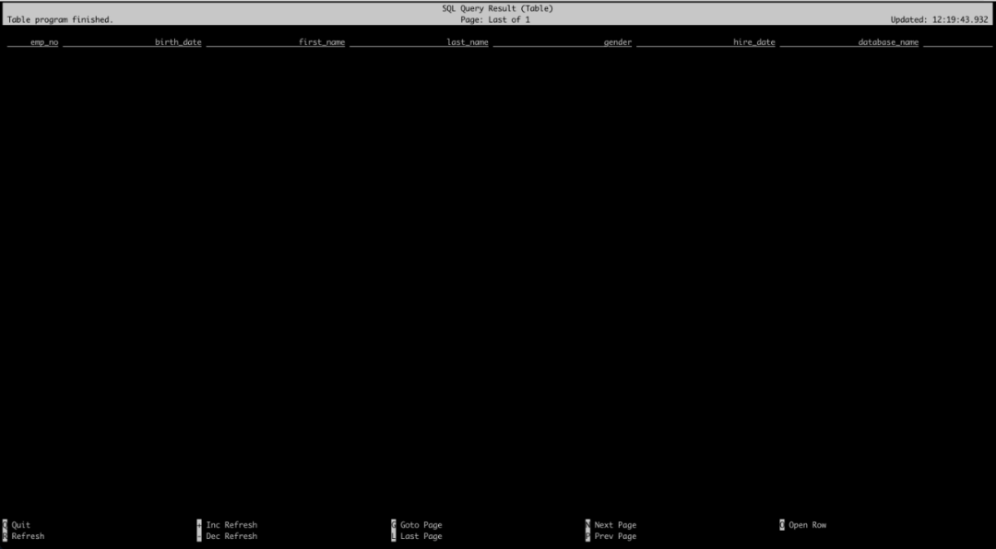The width and height of the screenshot is (996, 549).
Task: Click the + key icon for Inc Refresh
Action: [199, 524]
